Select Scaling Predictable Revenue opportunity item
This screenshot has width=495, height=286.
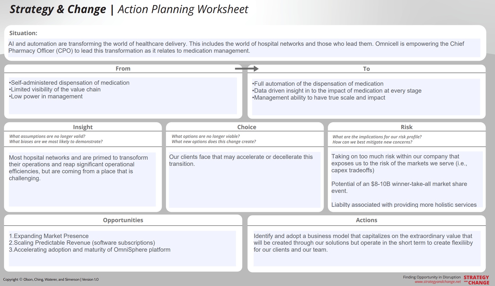point(82,243)
